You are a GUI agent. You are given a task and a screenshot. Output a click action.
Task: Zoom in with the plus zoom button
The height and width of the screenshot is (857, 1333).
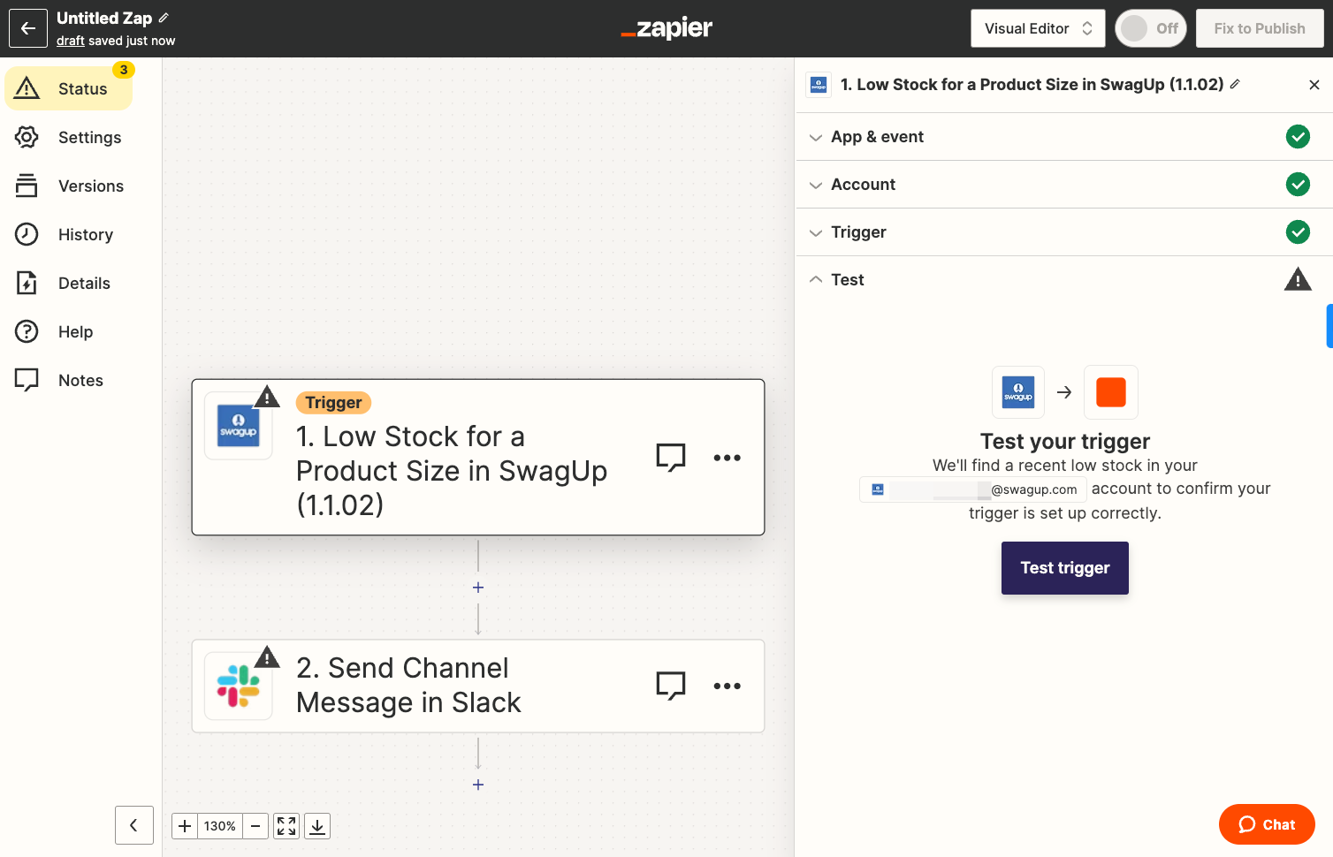click(x=185, y=826)
